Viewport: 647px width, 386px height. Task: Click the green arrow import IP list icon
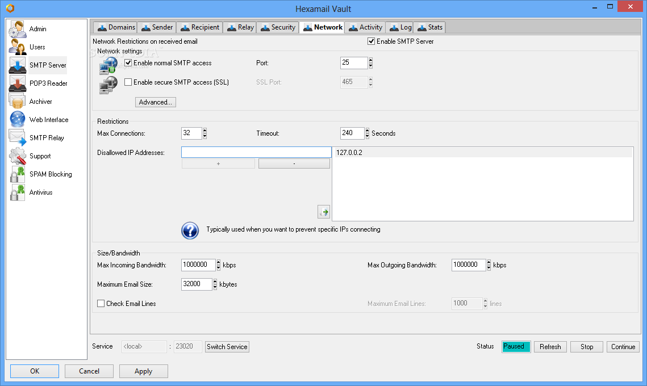tap(324, 212)
